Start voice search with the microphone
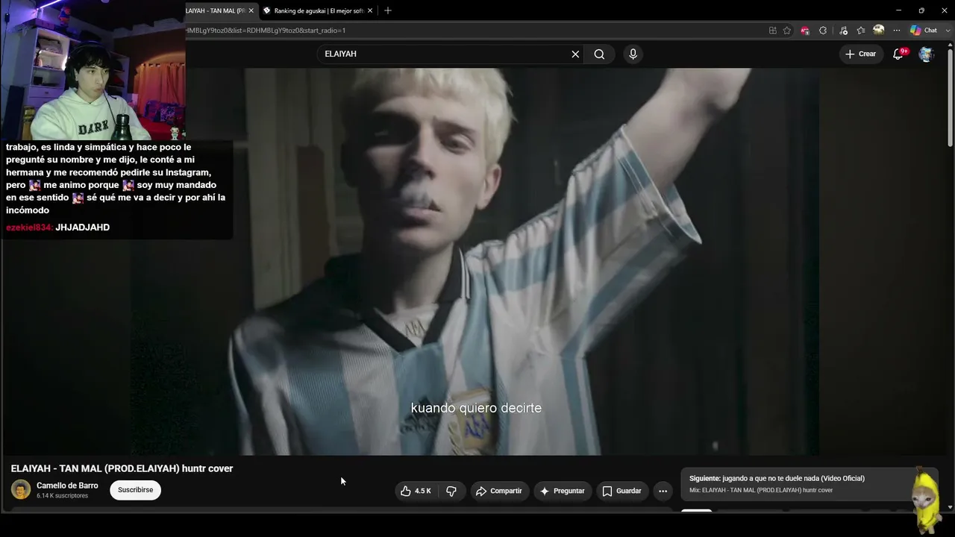Viewport: 955px width, 537px height. pyautogui.click(x=633, y=54)
